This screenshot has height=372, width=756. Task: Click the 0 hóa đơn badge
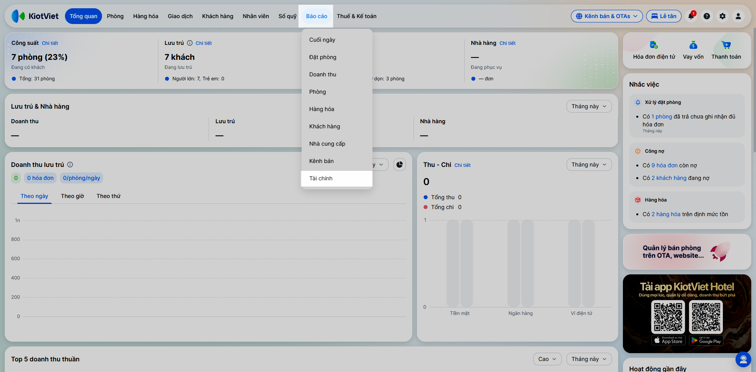[x=40, y=178]
